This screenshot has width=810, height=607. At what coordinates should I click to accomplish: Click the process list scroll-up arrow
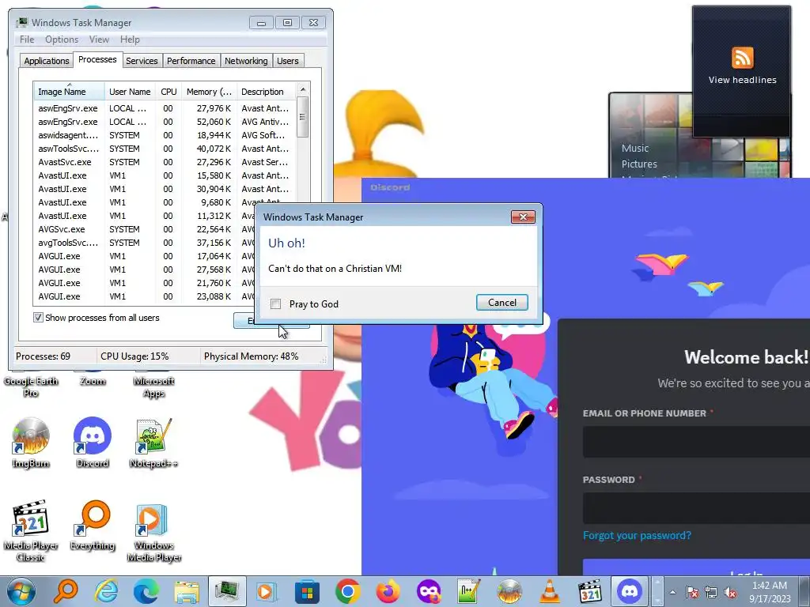(303, 89)
